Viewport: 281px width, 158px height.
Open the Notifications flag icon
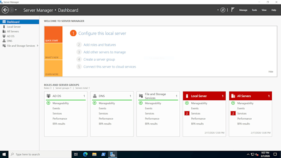click(x=233, y=9)
